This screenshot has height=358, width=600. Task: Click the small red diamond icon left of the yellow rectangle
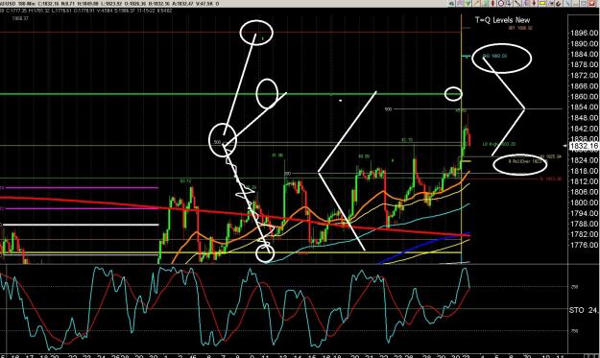534,3
